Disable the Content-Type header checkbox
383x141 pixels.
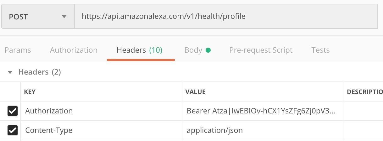[x=13, y=130]
